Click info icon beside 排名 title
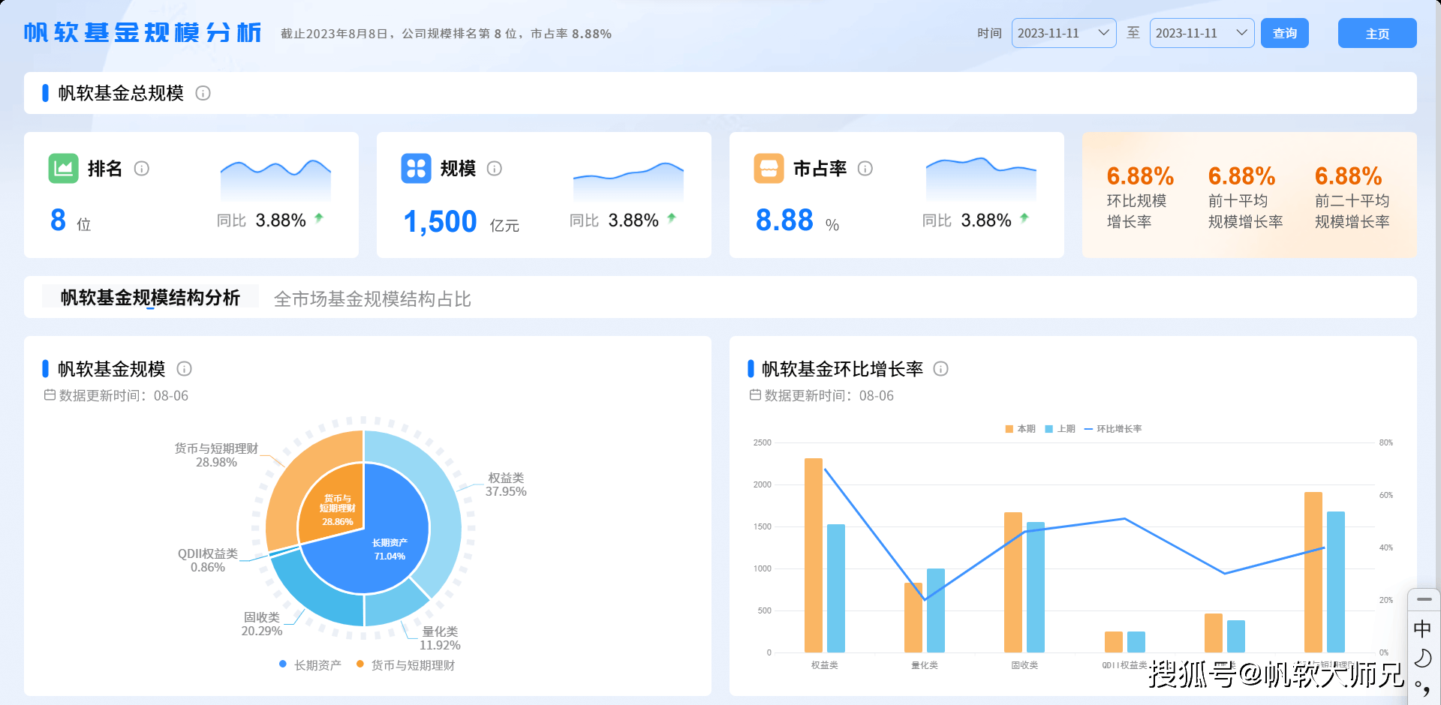 click(x=141, y=169)
